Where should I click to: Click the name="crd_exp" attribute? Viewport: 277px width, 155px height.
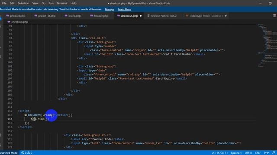(x=129, y=74)
